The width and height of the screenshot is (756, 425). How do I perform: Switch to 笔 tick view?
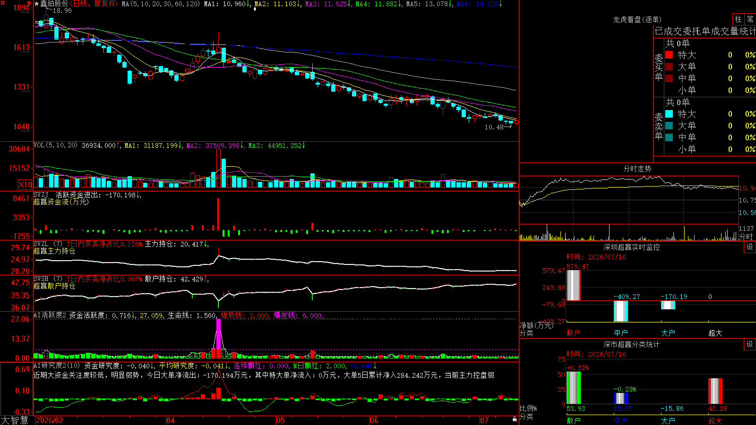[750, 19]
